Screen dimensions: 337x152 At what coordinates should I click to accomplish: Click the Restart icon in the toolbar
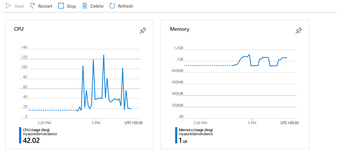33,6
